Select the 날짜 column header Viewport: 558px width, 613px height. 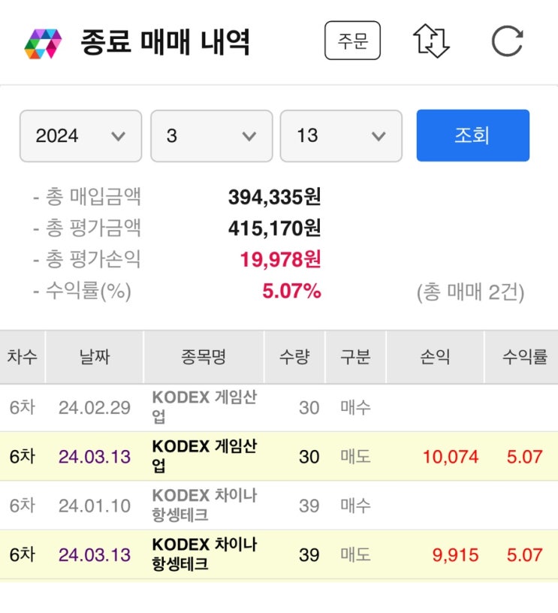tap(95, 357)
